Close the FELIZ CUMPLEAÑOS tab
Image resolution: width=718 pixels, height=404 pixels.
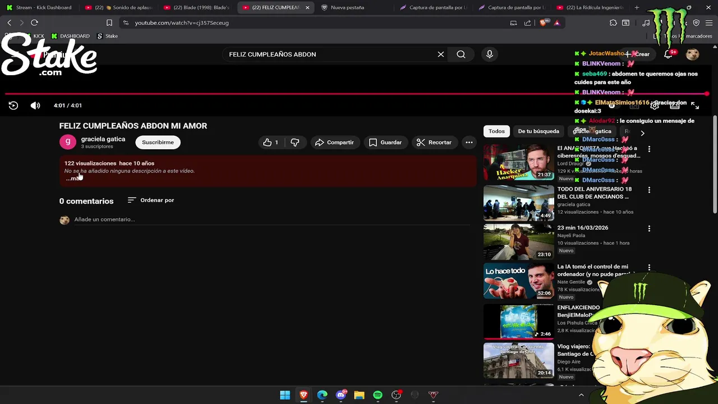tap(307, 8)
